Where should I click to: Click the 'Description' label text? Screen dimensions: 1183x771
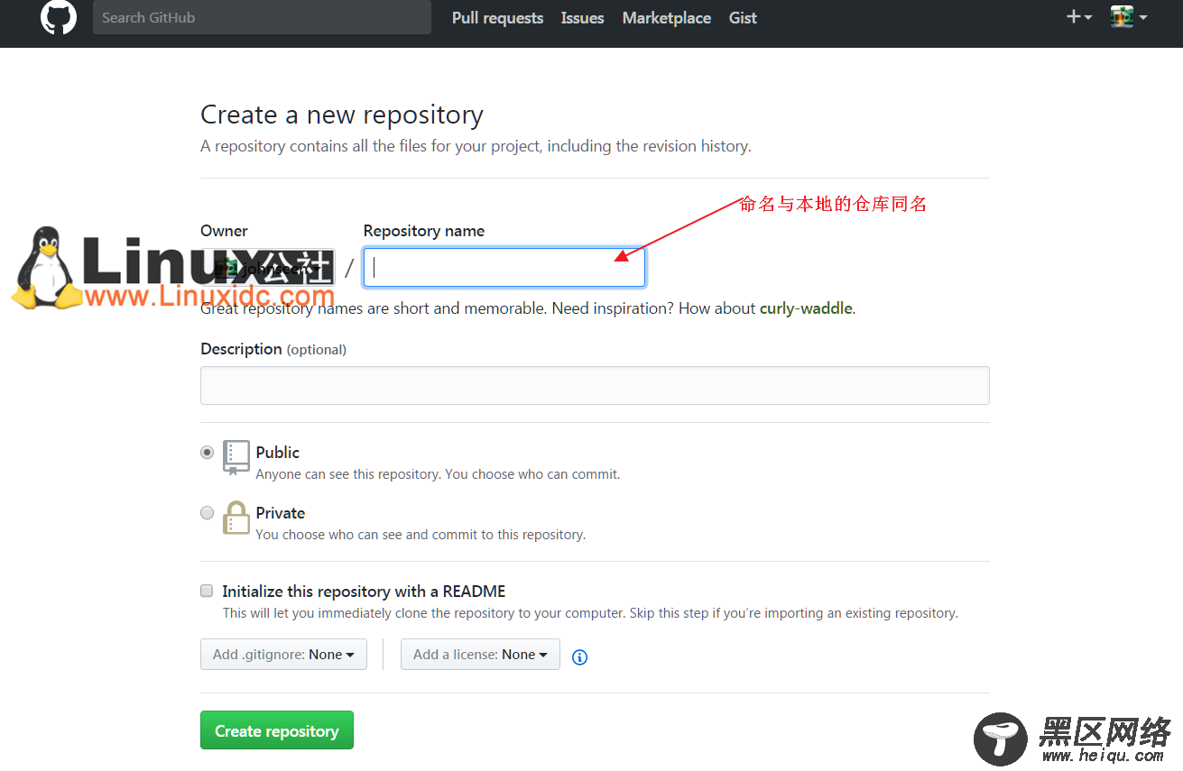[241, 349]
